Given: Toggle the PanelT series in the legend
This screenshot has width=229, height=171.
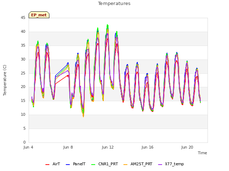Looking at the screenshot, I should (x=75, y=164).
